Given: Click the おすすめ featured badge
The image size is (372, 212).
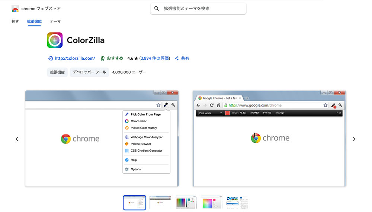Looking at the screenshot, I should [x=112, y=58].
